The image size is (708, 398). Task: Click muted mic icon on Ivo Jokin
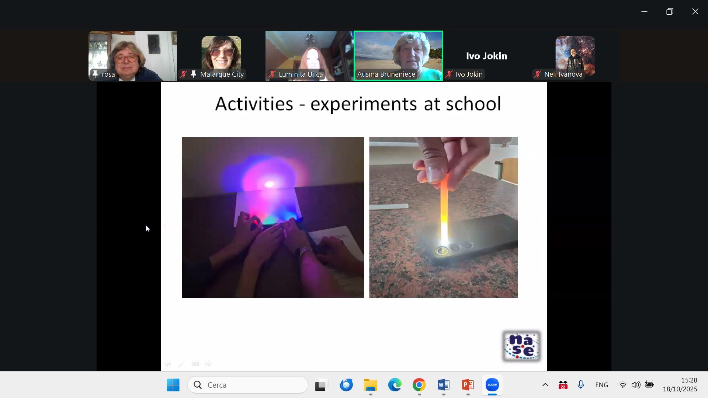[x=449, y=74]
